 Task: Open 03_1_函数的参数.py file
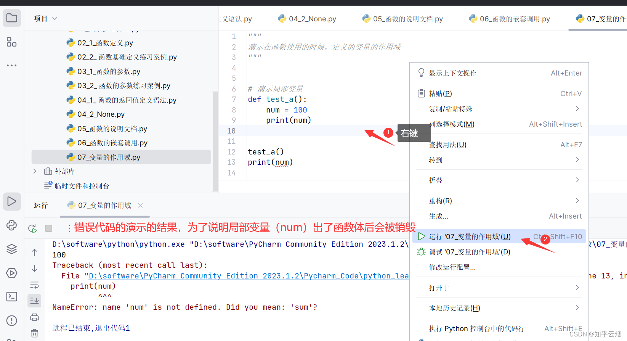[x=103, y=71]
